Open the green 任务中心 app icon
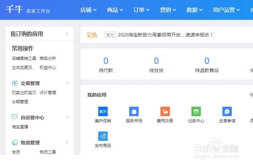Viewport: 253px width, 165px height. (x=196, y=111)
